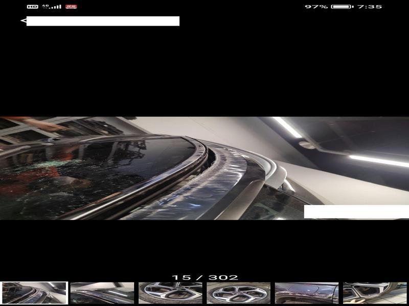Tap the 4G signal strength icon
Viewport: 409px width, 306px height.
click(x=52, y=7)
